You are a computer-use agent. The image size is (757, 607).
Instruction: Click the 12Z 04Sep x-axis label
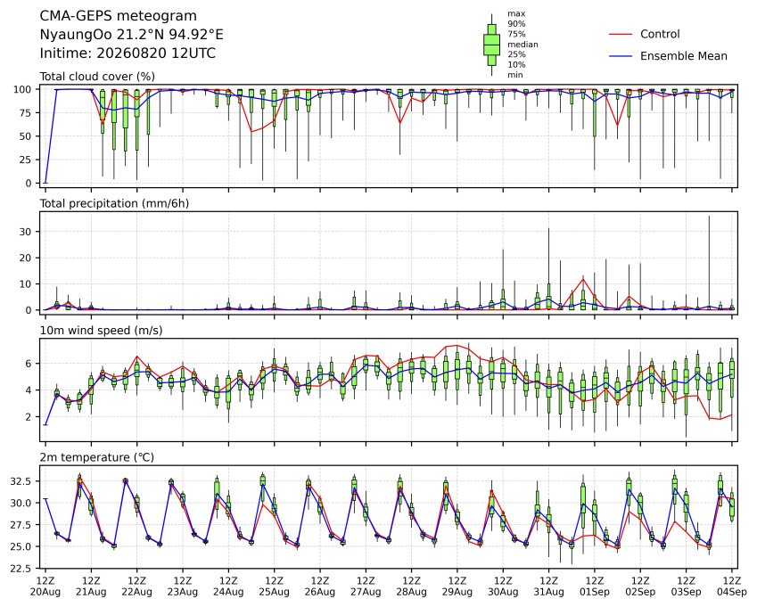[x=731, y=586]
